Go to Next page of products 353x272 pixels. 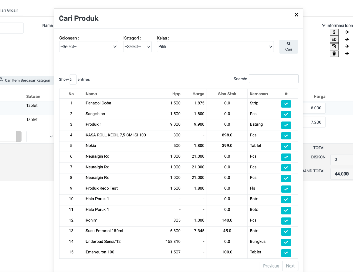pyautogui.click(x=290, y=266)
